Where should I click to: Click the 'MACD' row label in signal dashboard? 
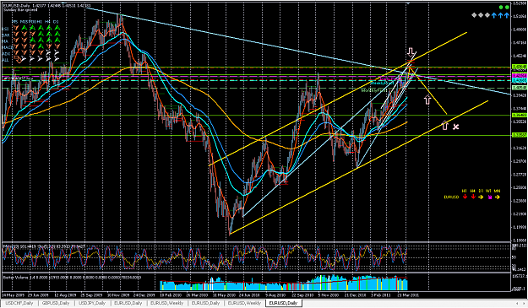point(7,47)
